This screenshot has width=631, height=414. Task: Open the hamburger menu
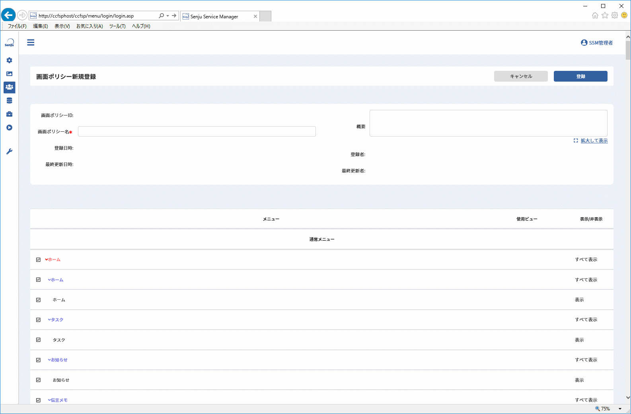(x=31, y=43)
